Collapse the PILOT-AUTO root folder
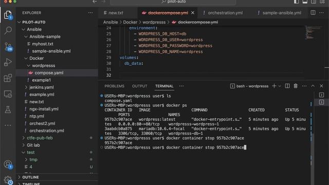The height and width of the screenshot is (185, 329). [19, 22]
